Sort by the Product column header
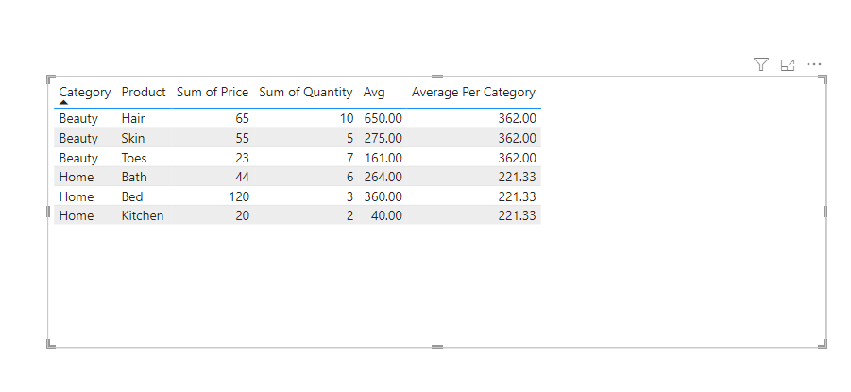The height and width of the screenshot is (392, 851). click(x=144, y=93)
